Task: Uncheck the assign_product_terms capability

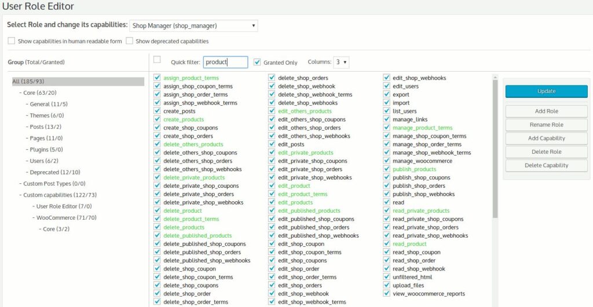Action: (x=158, y=78)
